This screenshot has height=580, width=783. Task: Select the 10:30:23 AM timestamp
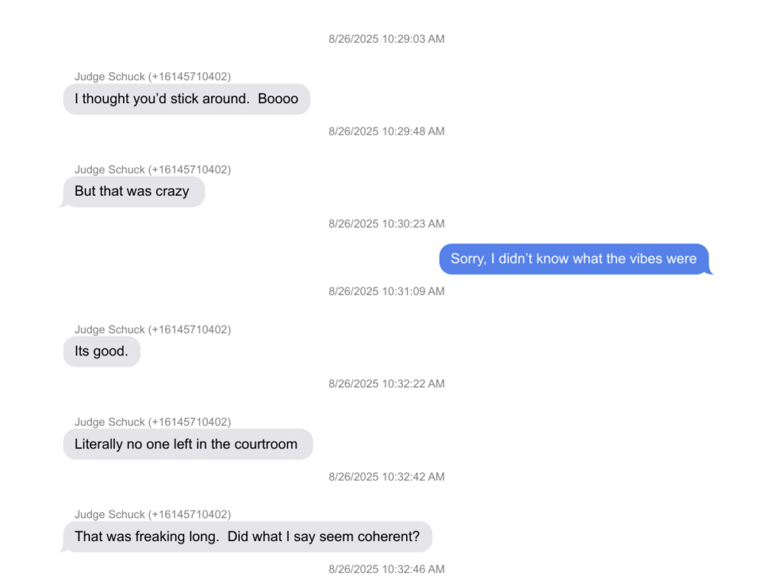click(386, 224)
